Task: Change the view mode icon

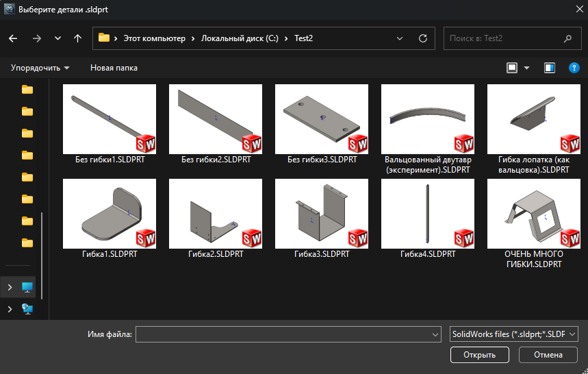Action: 512,68
